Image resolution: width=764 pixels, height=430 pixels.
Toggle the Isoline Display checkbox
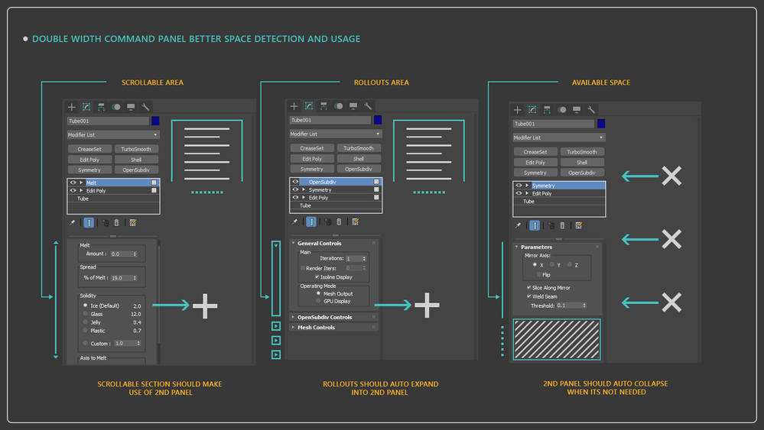[317, 277]
